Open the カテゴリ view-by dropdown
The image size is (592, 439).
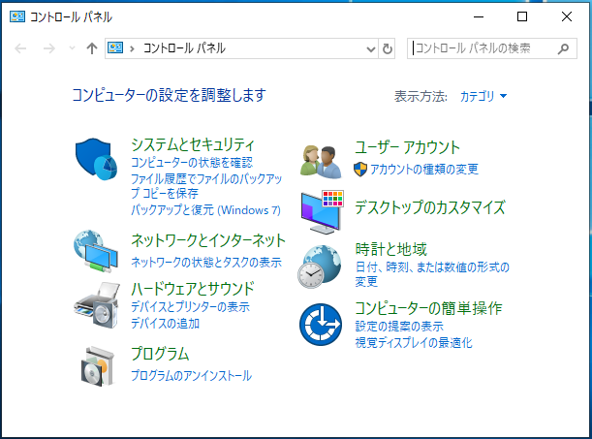point(483,96)
